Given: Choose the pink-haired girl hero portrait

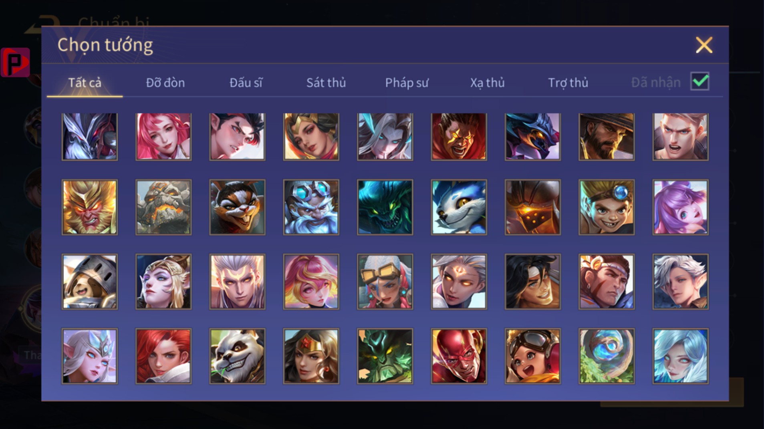Looking at the screenshot, I should [163, 137].
